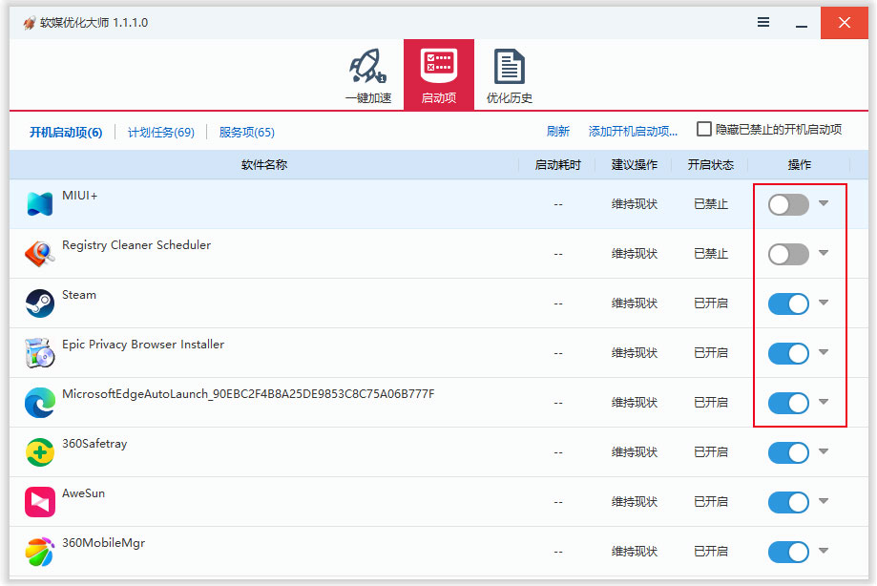The height and width of the screenshot is (586, 877).
Task: Open MicrosoftEdgeAutoLaunch row dropdown arrow
Action: coord(824,402)
